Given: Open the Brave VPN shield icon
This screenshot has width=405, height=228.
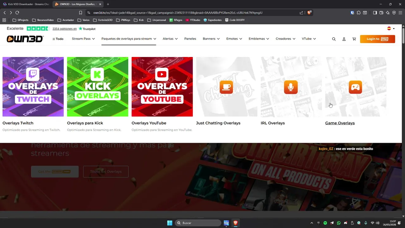Looking at the screenshot, I should (x=394, y=13).
